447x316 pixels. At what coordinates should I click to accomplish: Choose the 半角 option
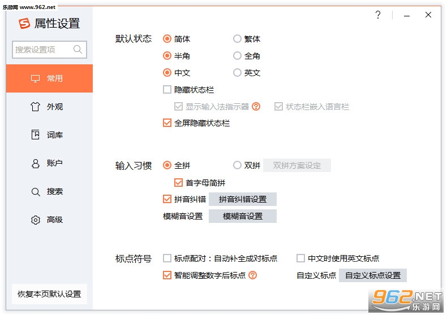pos(167,56)
